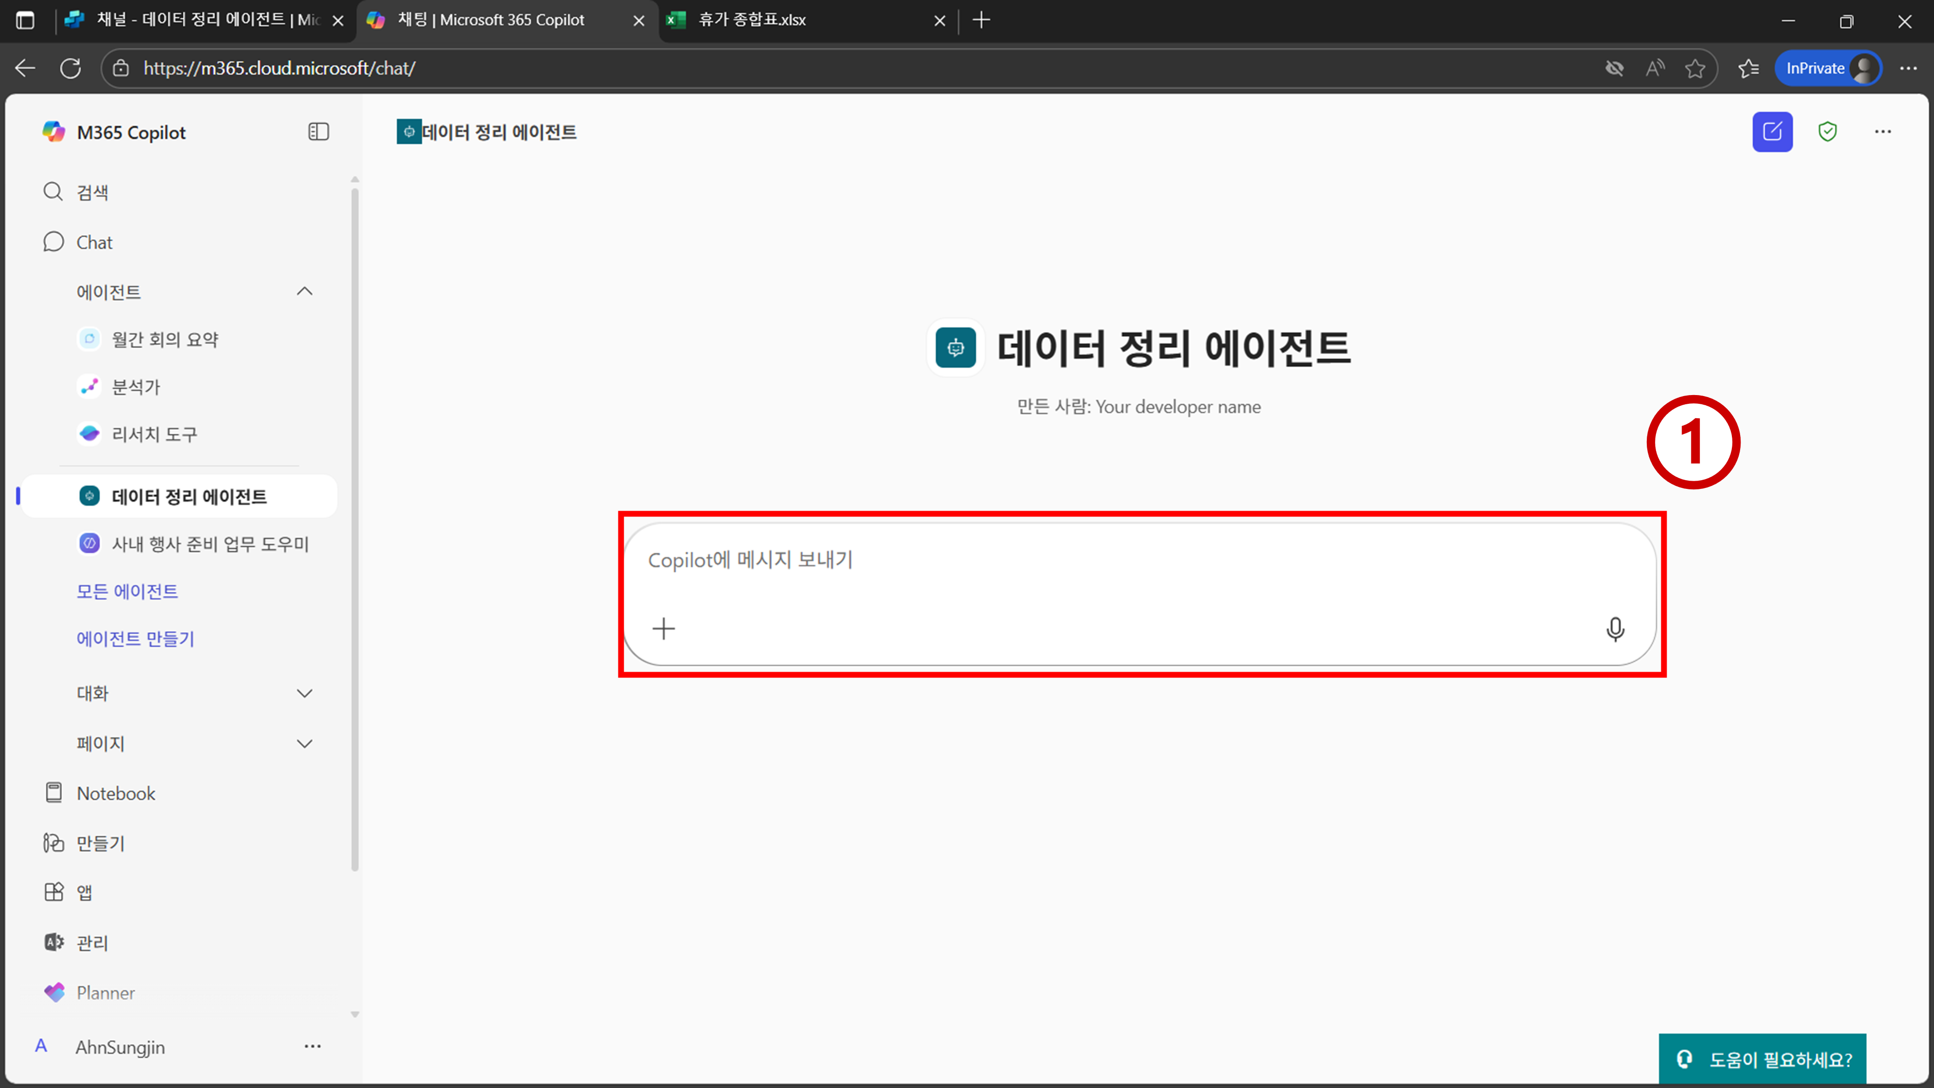
Task: Open the 리서치 도구 agent
Action: tap(154, 434)
